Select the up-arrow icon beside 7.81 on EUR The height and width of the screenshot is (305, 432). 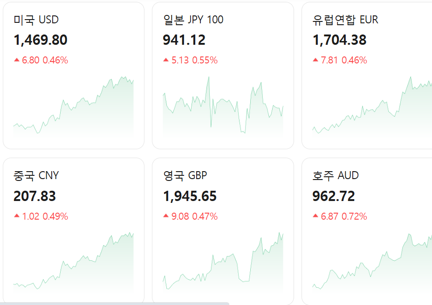tap(315, 60)
